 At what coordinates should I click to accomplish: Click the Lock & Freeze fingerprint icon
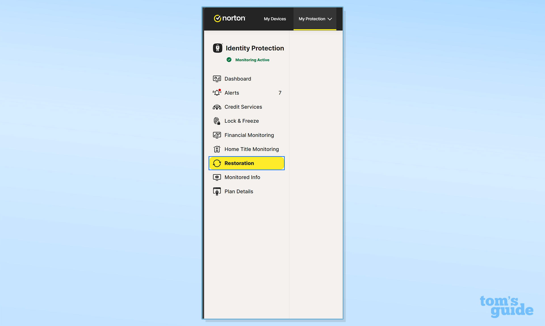(x=217, y=121)
